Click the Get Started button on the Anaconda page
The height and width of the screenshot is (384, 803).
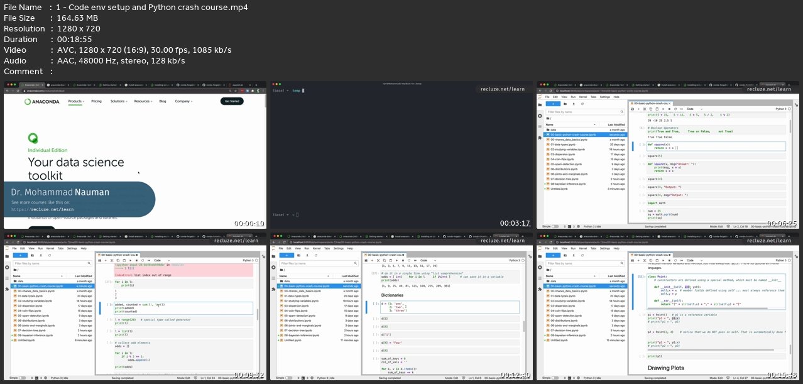click(231, 101)
